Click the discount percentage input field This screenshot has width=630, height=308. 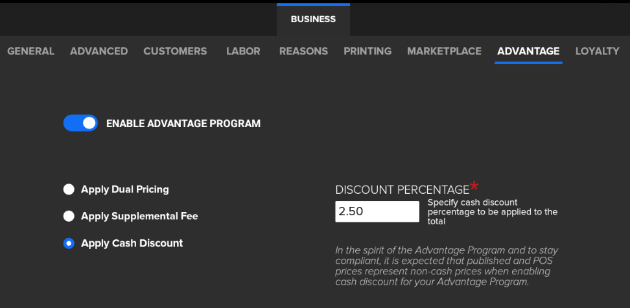(x=377, y=211)
